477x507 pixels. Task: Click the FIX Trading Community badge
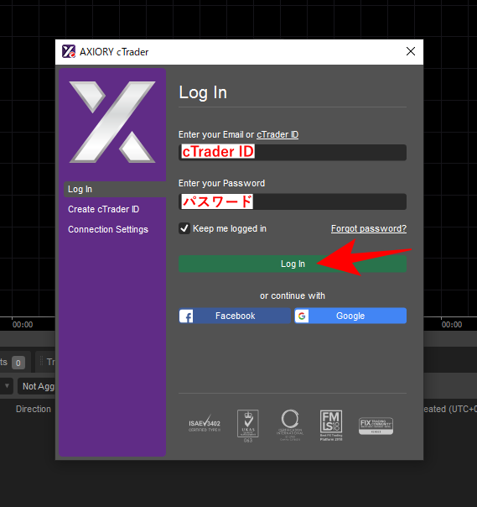(376, 426)
